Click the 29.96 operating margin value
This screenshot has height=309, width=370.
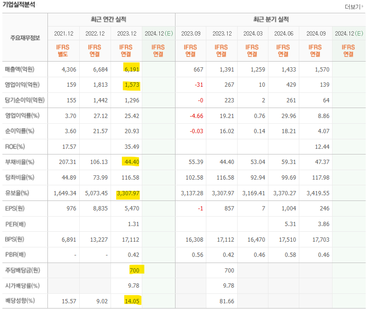[288, 116]
